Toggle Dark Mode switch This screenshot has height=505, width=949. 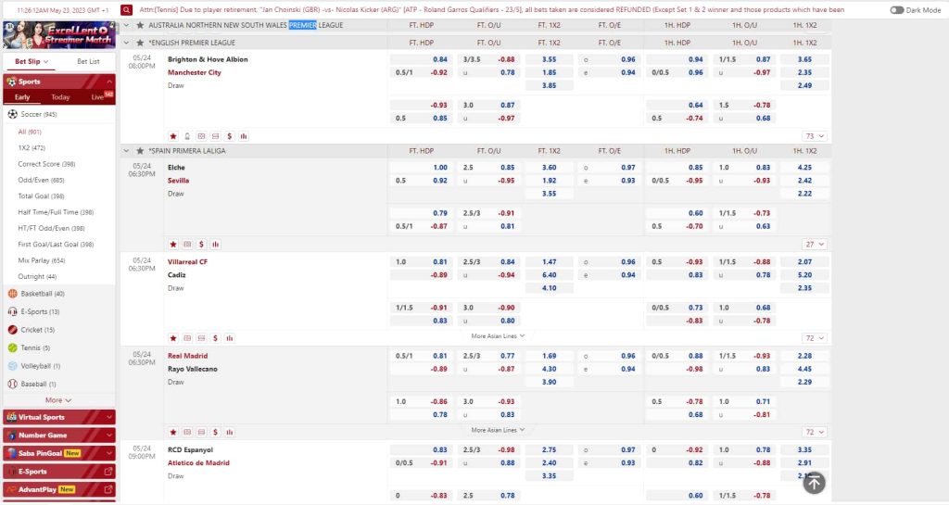(x=897, y=10)
